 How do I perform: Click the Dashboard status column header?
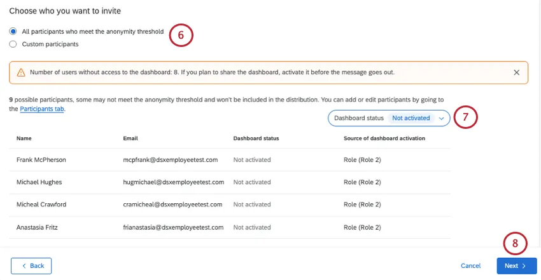click(x=256, y=138)
